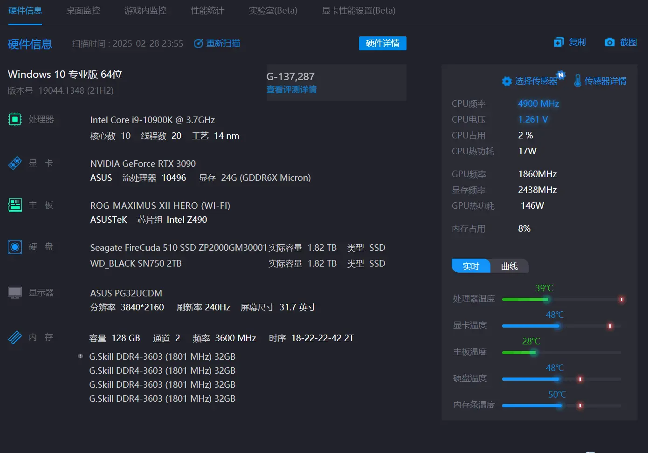
Task: Open 选择传感器 sensor selection
Action: [536, 81]
